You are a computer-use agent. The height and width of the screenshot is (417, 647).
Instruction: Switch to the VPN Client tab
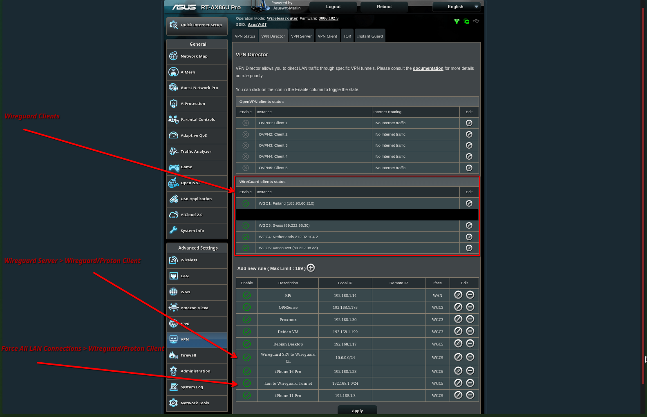coord(327,36)
